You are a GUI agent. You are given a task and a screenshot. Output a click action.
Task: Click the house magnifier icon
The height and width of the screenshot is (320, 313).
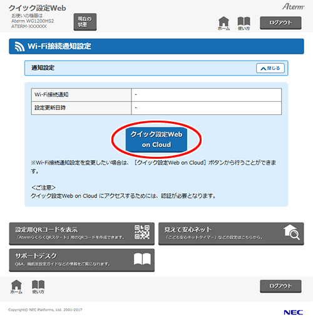pos(292,232)
